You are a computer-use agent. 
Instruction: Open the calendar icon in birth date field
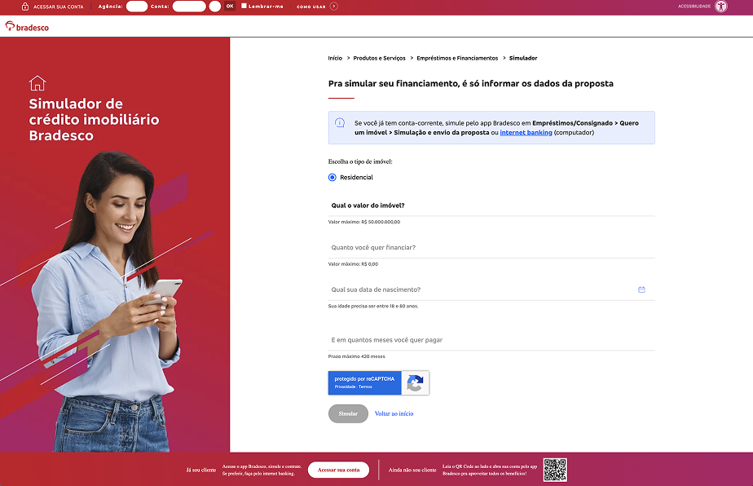(641, 289)
